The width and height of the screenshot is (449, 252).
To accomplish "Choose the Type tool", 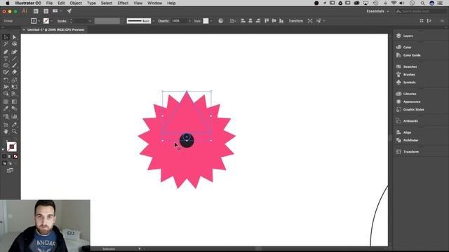I will click(6, 59).
